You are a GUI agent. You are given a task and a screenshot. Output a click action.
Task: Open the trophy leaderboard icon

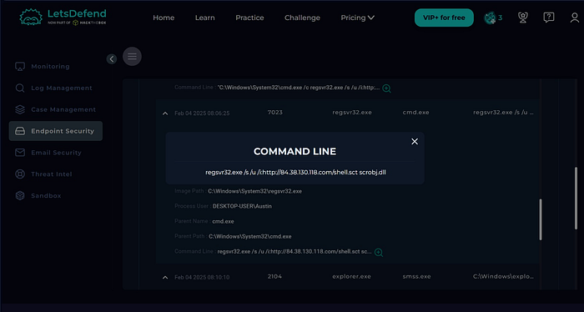click(523, 18)
